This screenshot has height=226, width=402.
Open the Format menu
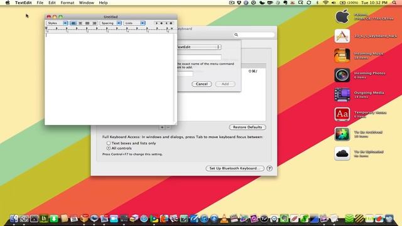point(67,3)
